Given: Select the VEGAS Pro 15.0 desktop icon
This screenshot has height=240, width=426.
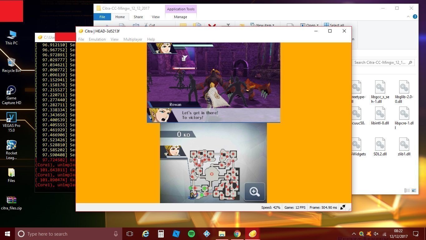Looking at the screenshot, I should pyautogui.click(x=12, y=122).
